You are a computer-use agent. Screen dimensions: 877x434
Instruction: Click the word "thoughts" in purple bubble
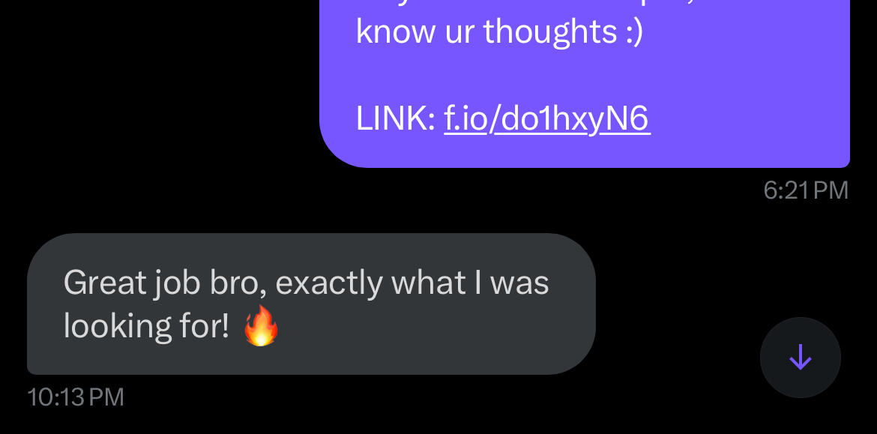pyautogui.click(x=549, y=33)
